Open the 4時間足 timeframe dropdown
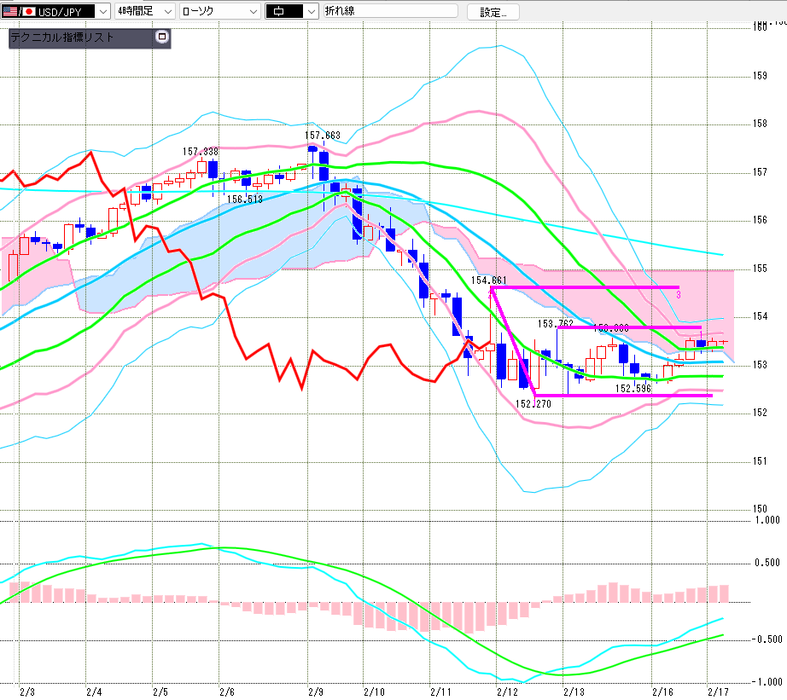The width and height of the screenshot is (787, 700). click(x=167, y=12)
